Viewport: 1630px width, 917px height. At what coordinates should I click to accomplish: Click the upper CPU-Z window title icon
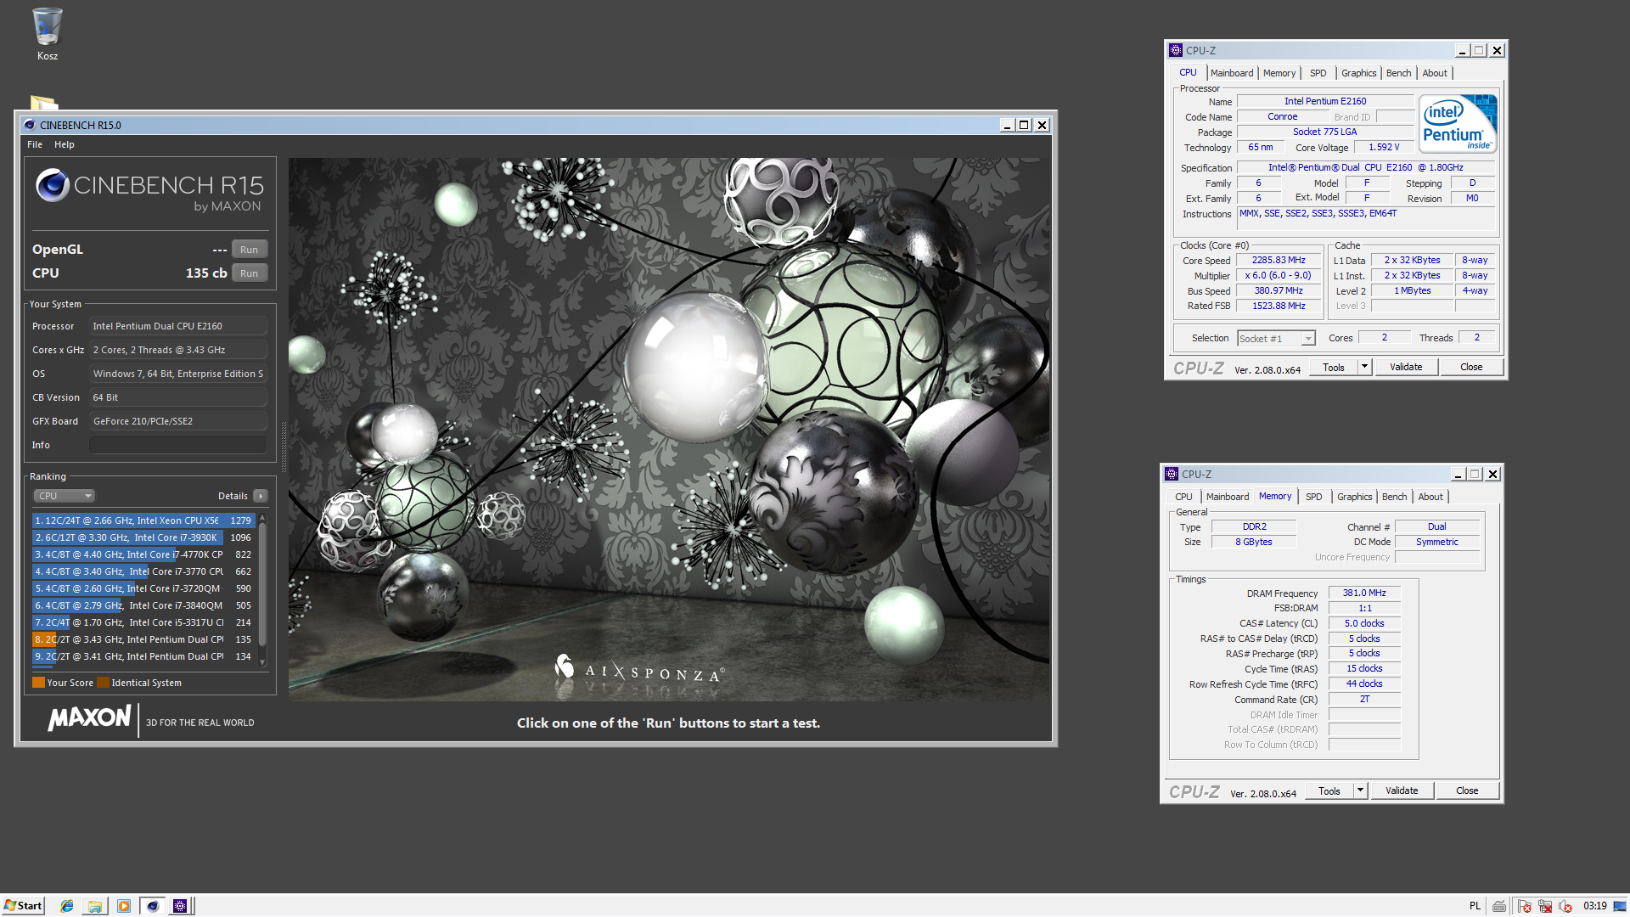(1176, 50)
